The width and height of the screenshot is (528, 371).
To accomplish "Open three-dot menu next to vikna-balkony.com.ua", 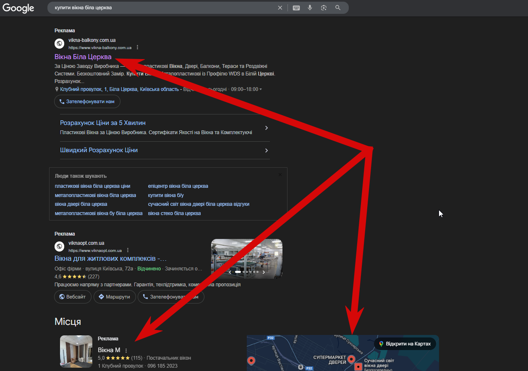I will pos(137,47).
